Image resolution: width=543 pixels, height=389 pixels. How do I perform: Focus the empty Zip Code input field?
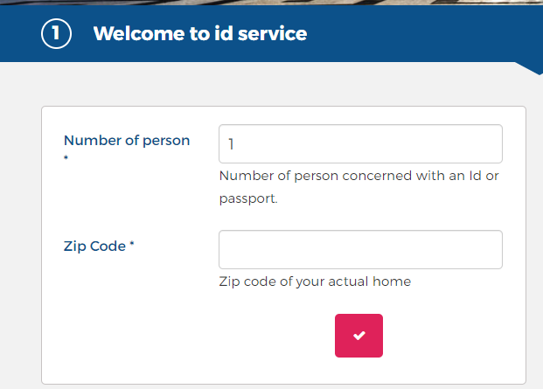tap(360, 249)
